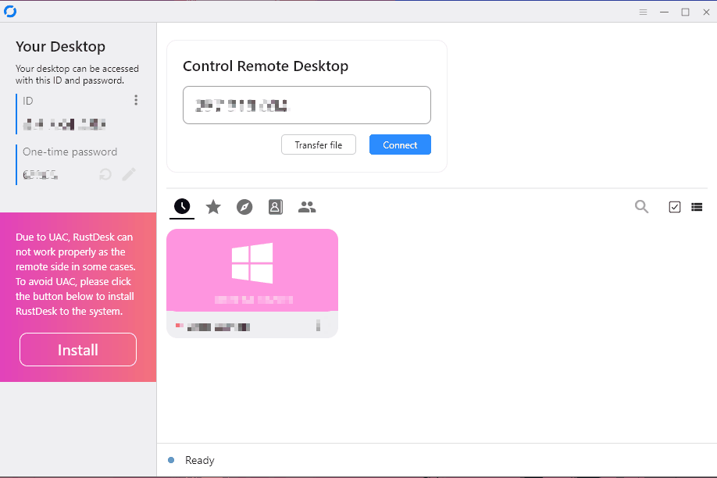The height and width of the screenshot is (478, 717).
Task: Click the blurred one-time password value
Action: pos(41,175)
